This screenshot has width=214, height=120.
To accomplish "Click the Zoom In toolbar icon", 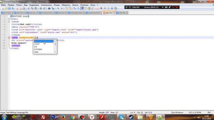I will 58,8.
